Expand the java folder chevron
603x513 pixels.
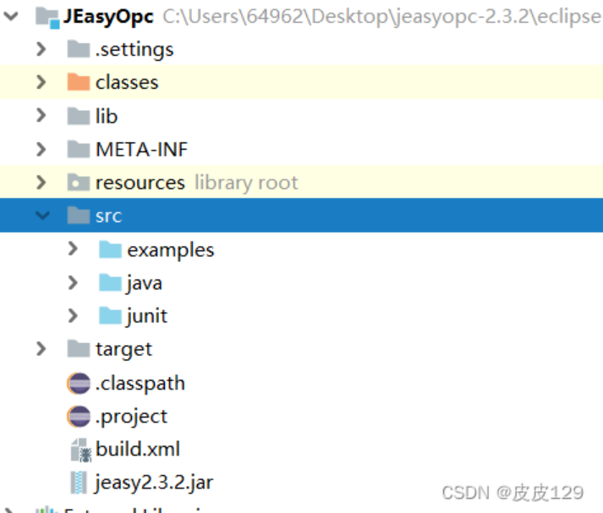tap(73, 283)
